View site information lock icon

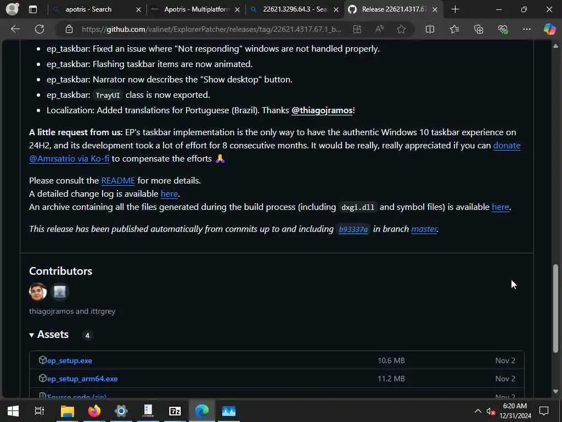pyautogui.click(x=69, y=29)
